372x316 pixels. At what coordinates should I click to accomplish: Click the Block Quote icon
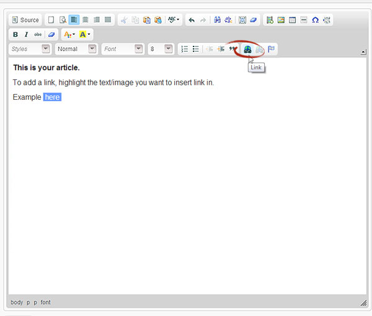232,49
